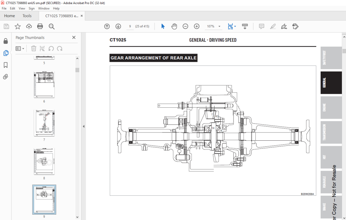The width and height of the screenshot is (346, 220).
Task: Open the File menu
Action: click(4, 8)
